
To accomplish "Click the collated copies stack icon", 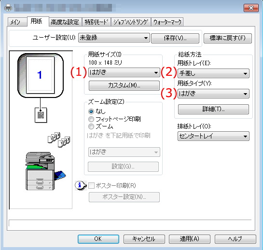I will tap(59, 140).
